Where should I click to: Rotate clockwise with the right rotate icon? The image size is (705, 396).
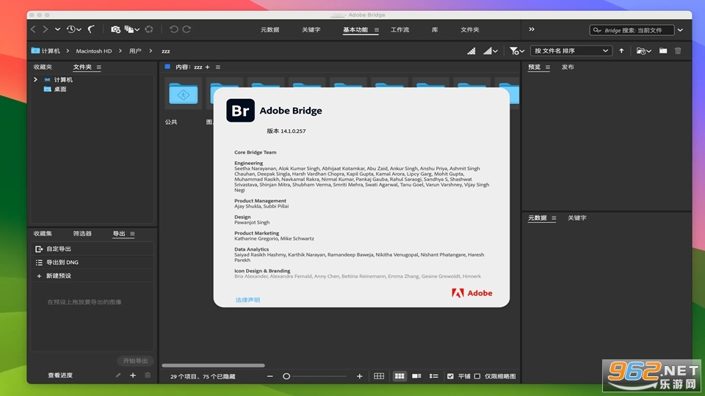click(187, 29)
